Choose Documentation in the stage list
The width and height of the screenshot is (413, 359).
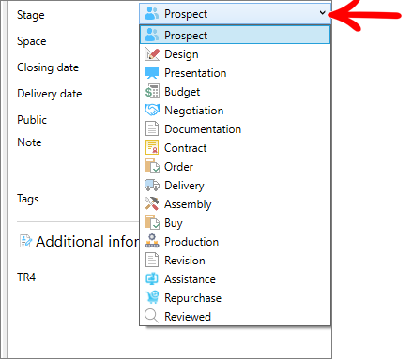(235, 129)
